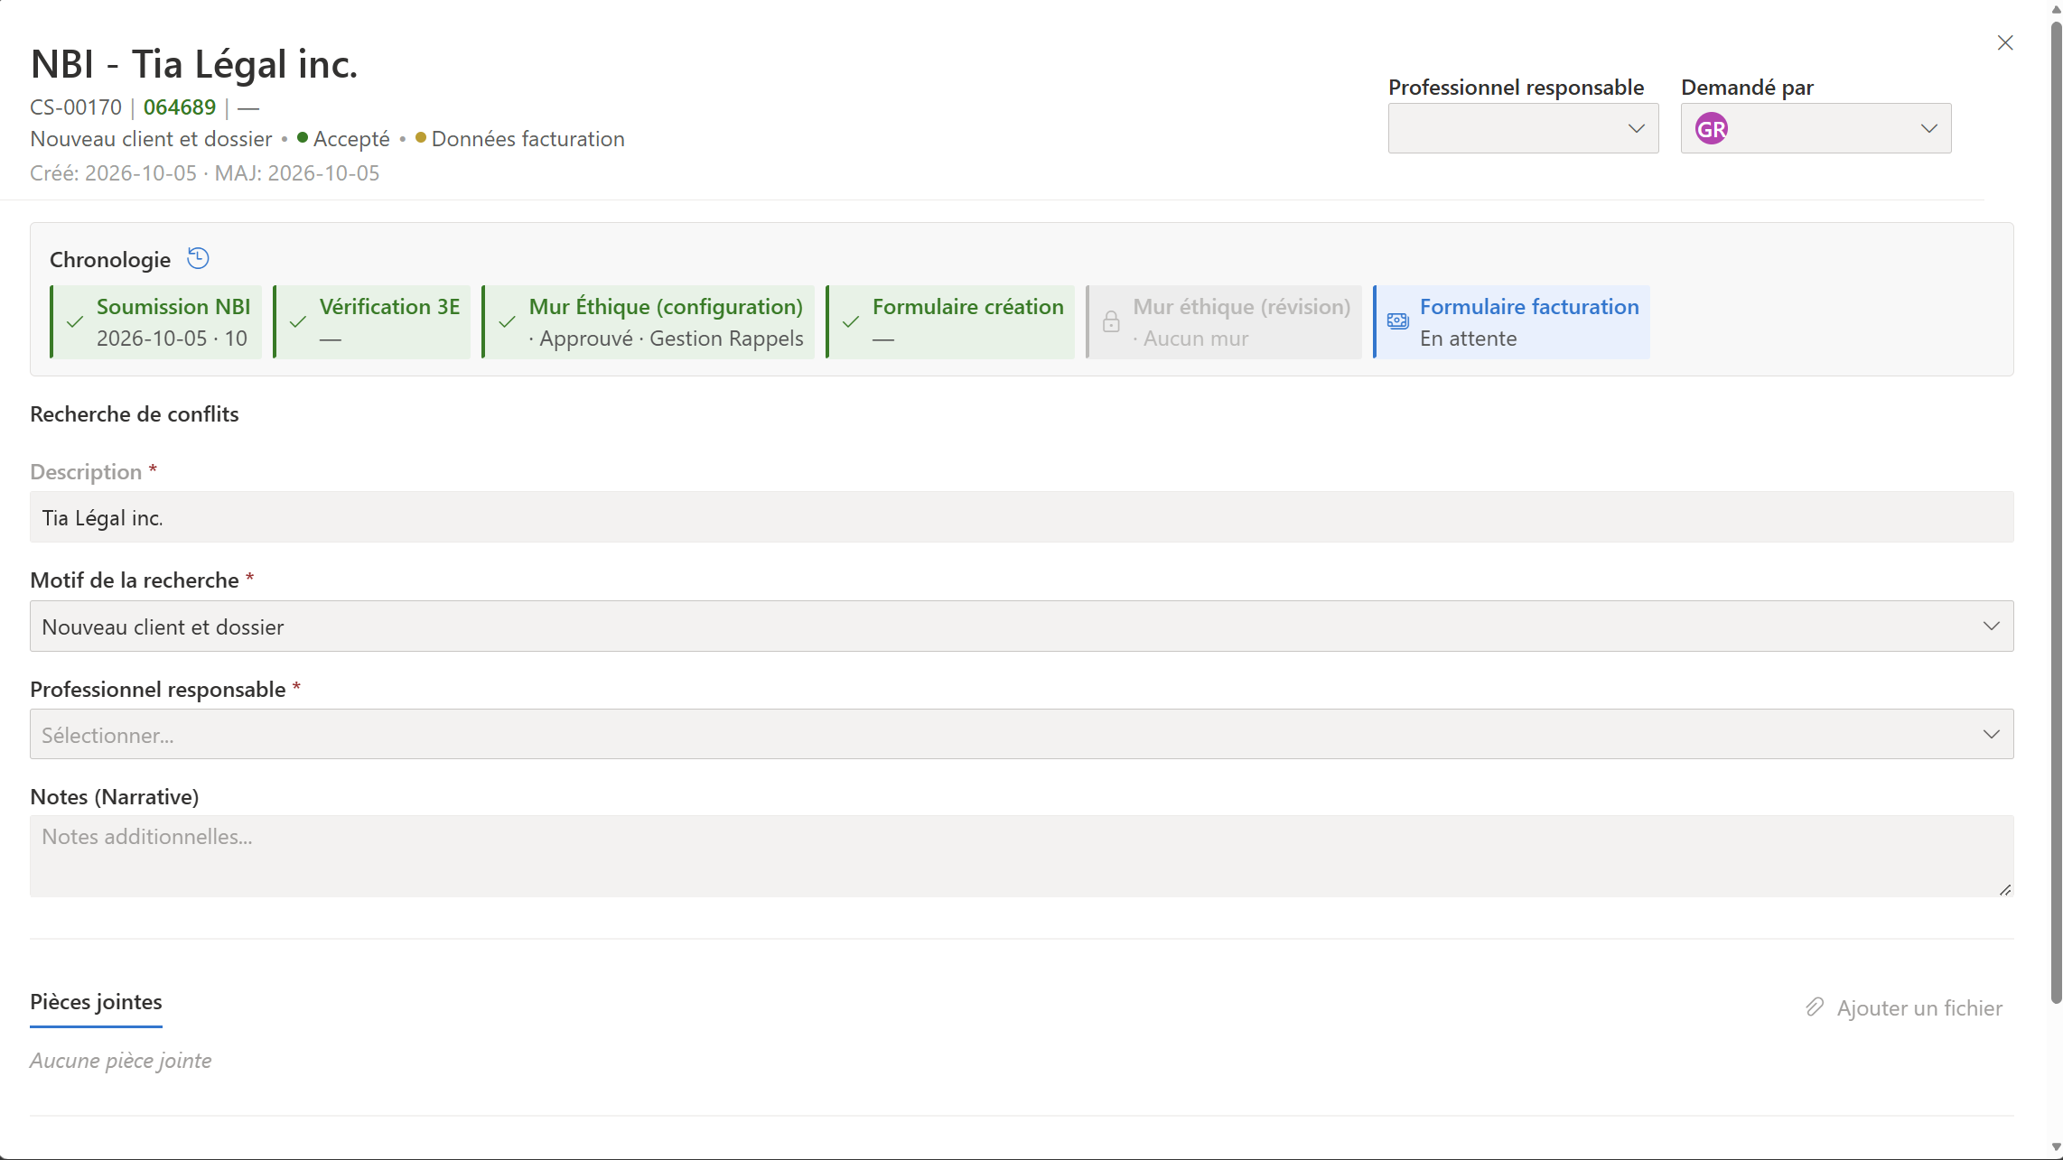Screen dimensions: 2063x1160
Task: Select the Formulaire facturation step
Action: tap(1511, 322)
